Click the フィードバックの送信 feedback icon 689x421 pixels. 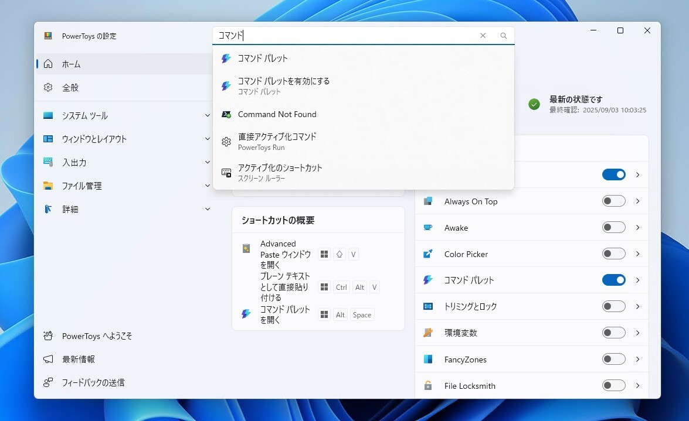tap(48, 382)
